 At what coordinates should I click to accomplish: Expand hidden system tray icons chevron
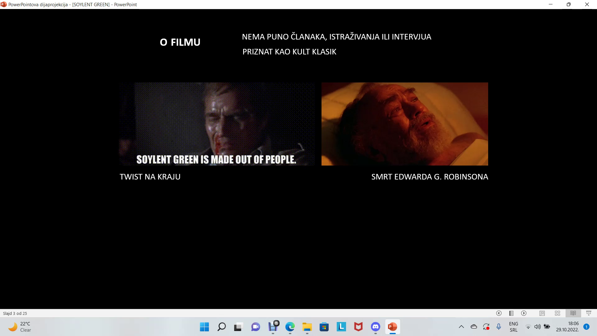(x=461, y=327)
